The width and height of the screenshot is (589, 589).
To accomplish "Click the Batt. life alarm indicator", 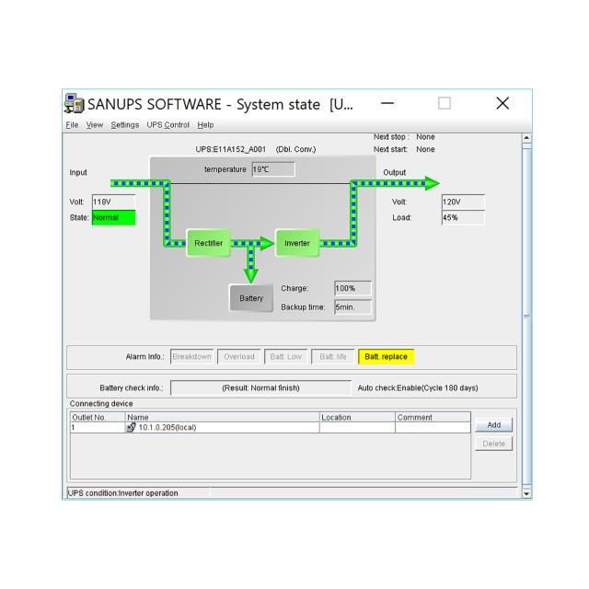I will point(333,356).
